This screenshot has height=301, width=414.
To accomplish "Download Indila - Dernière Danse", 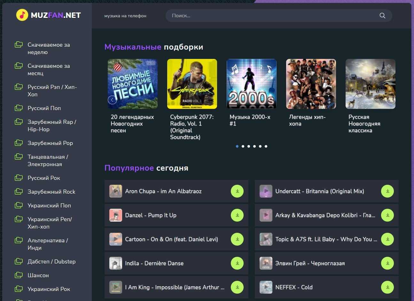I will 237,263.
